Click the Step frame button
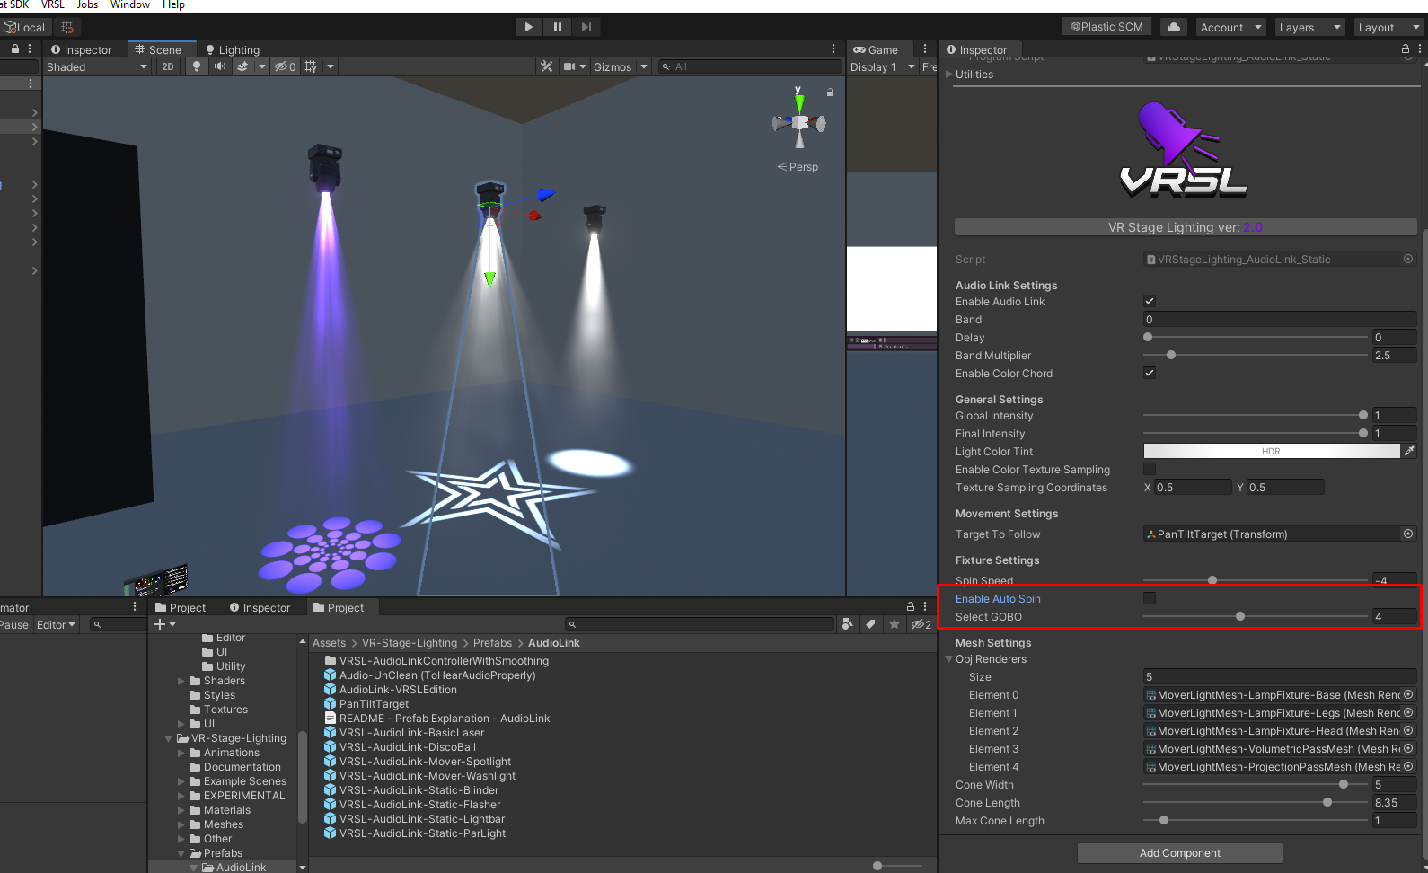The width and height of the screenshot is (1428, 873). click(x=586, y=27)
